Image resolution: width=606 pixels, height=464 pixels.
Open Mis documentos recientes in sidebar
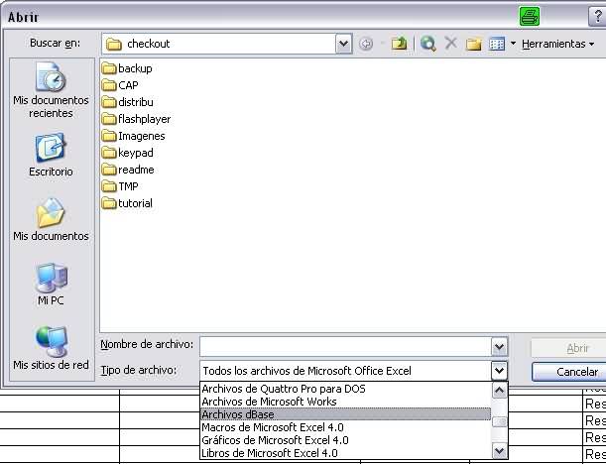coord(51,89)
